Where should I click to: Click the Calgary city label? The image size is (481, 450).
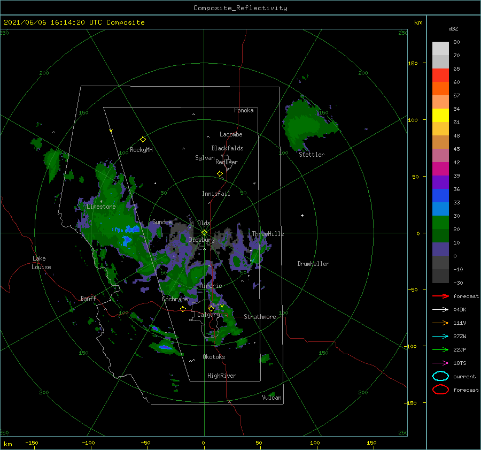point(208,315)
